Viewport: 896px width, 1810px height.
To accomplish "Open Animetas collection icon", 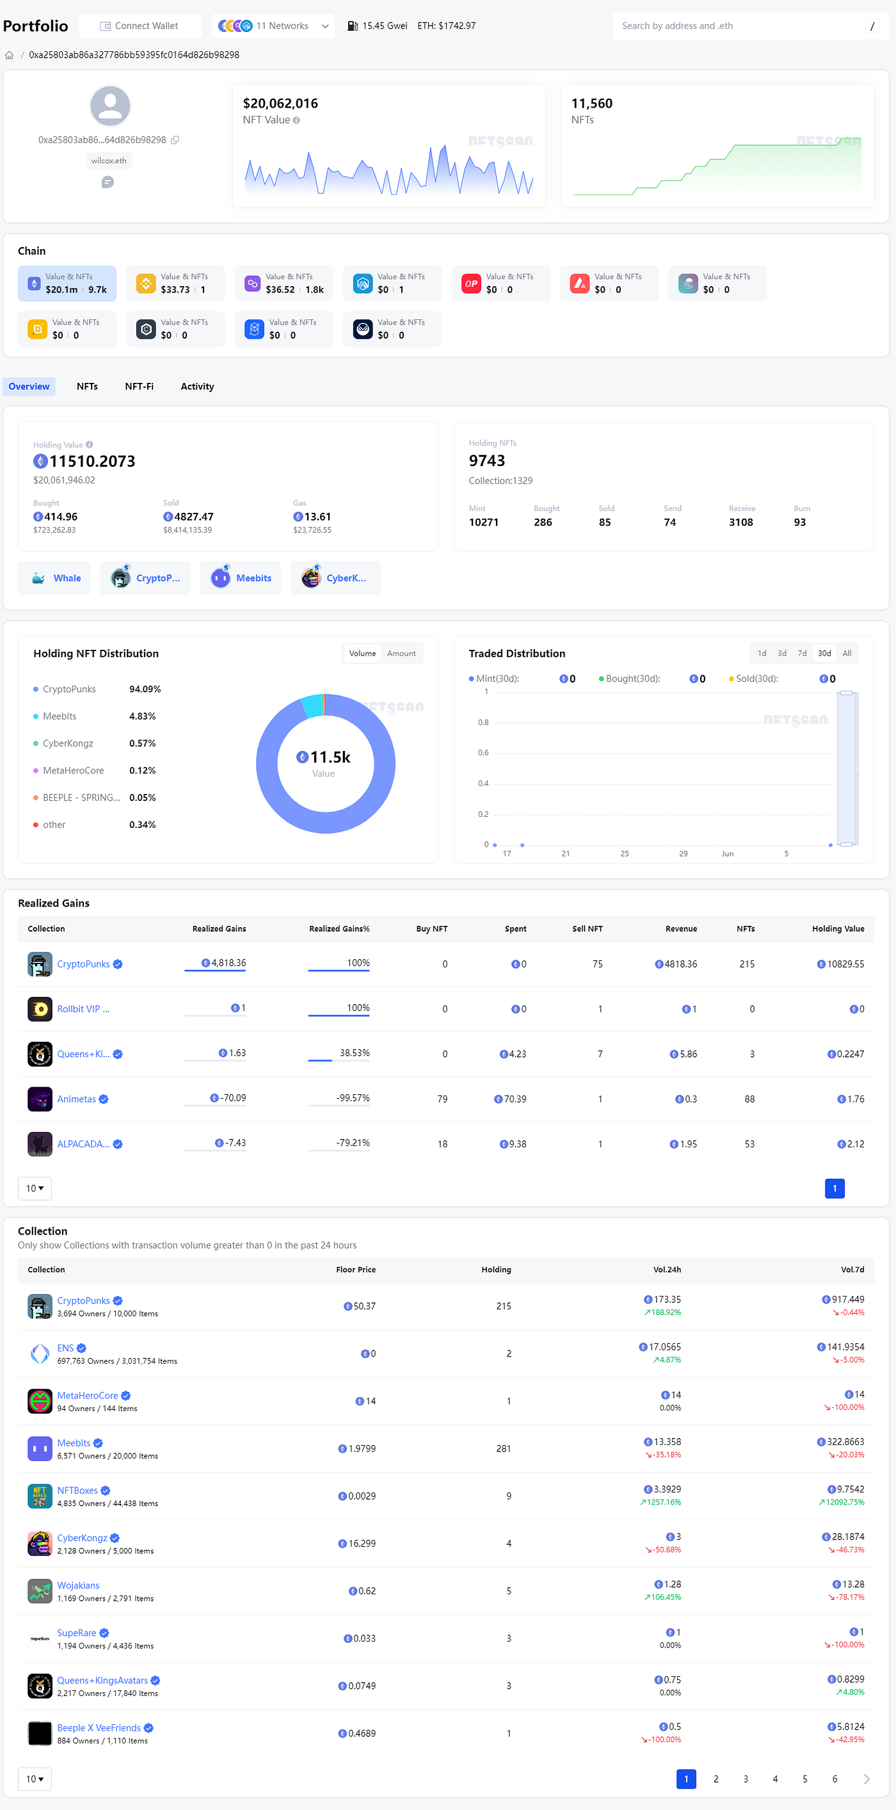I will click(40, 1099).
